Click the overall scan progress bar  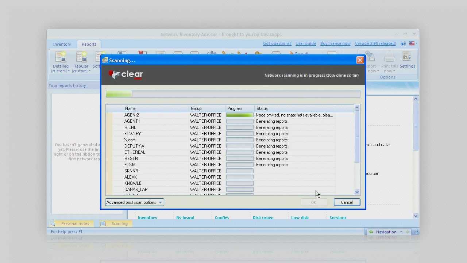coord(233,94)
